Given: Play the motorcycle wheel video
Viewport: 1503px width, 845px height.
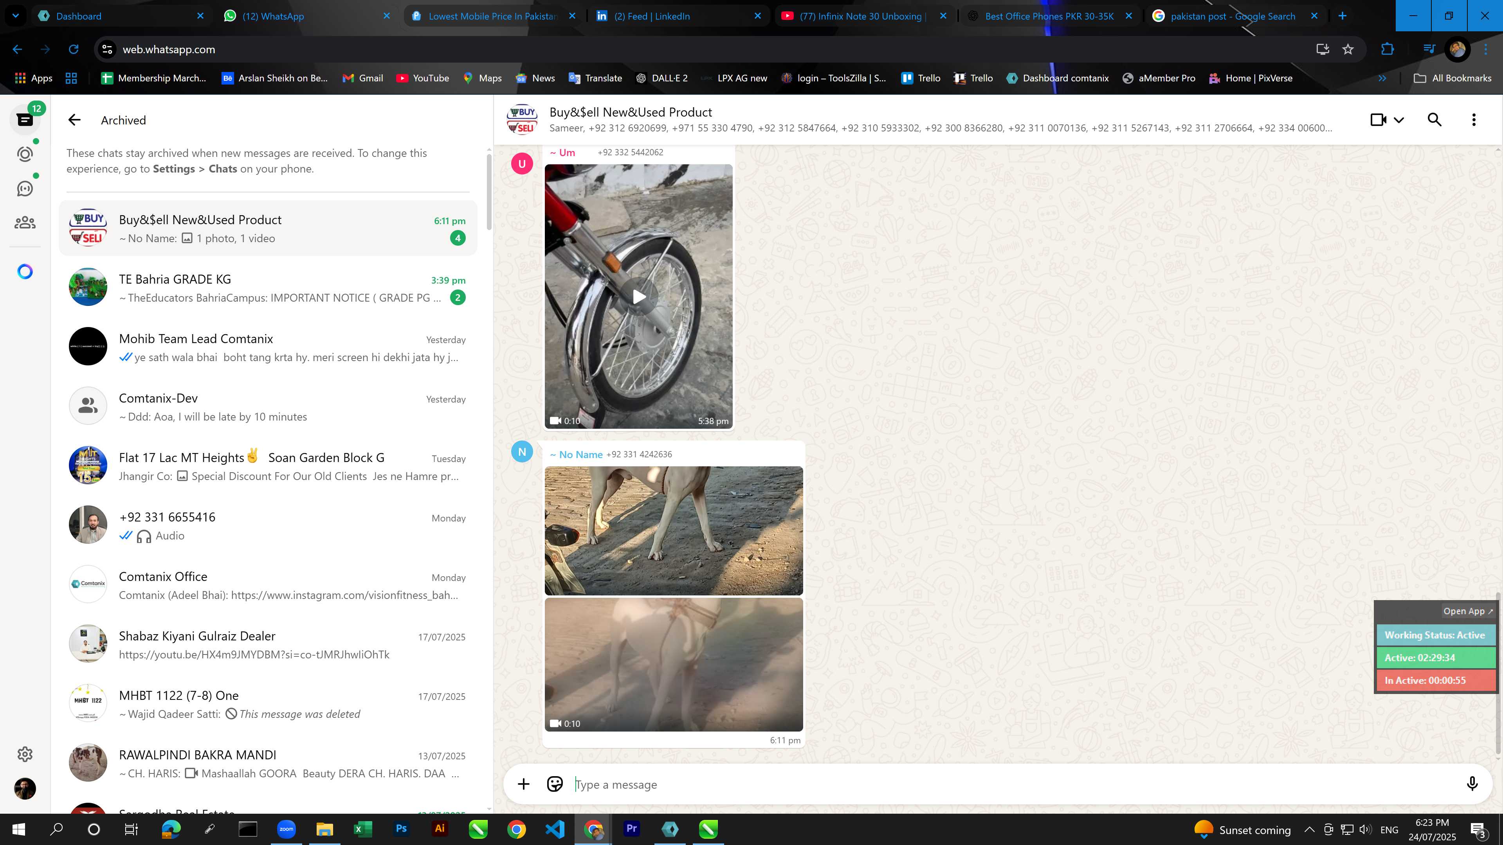Looking at the screenshot, I should tap(639, 297).
